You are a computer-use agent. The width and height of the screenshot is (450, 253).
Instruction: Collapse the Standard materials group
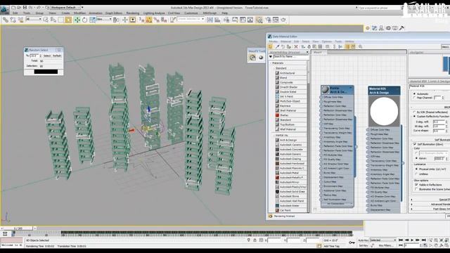(274, 68)
